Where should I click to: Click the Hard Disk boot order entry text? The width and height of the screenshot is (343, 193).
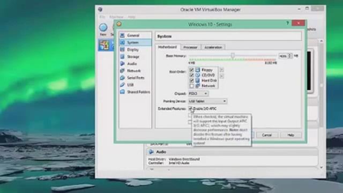(x=209, y=80)
